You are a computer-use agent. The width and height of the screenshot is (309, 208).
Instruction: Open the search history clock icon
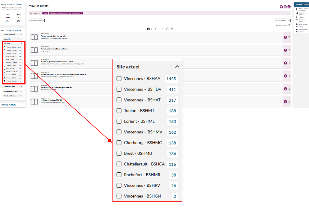coord(289,7)
